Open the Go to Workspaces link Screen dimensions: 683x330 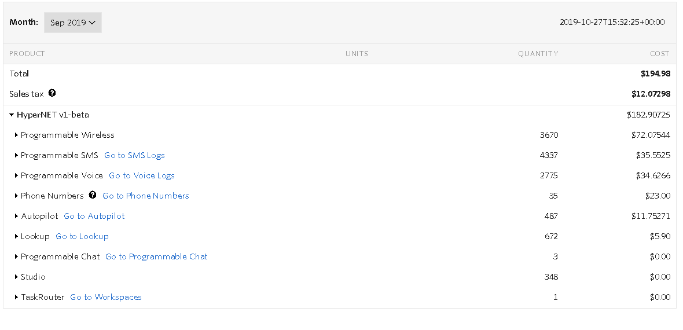(x=106, y=298)
